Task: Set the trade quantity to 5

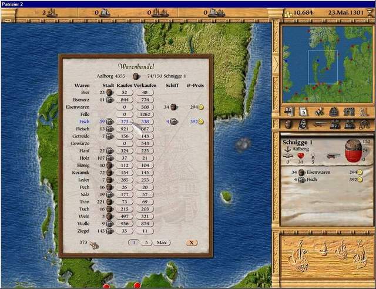Action: point(146,243)
